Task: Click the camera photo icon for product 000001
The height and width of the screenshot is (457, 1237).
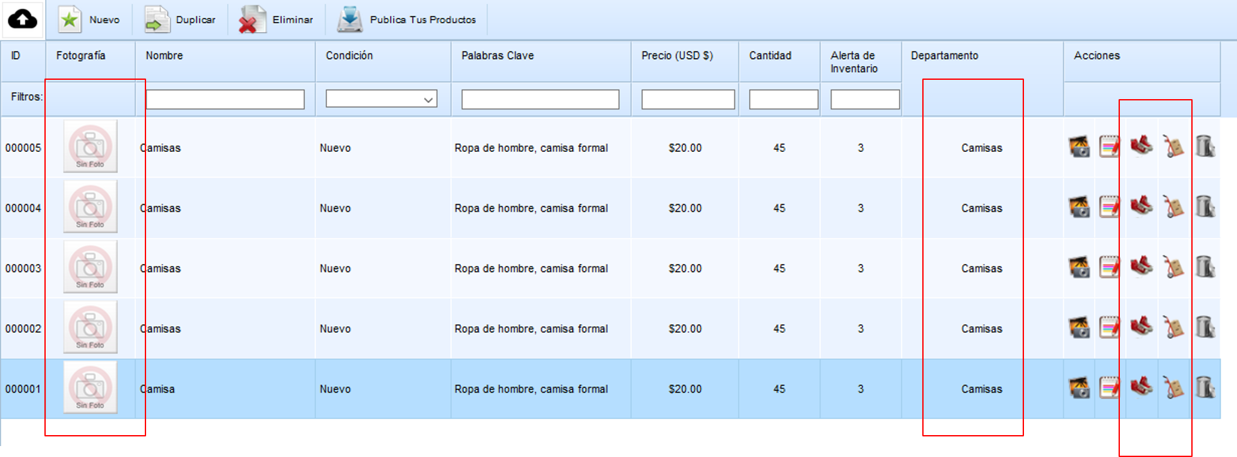Action: (x=1079, y=387)
